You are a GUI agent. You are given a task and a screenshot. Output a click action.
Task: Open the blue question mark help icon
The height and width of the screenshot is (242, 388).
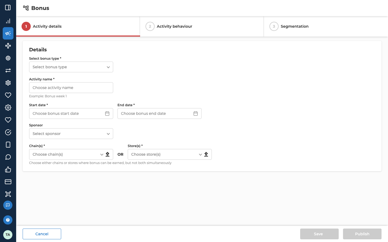click(8, 220)
